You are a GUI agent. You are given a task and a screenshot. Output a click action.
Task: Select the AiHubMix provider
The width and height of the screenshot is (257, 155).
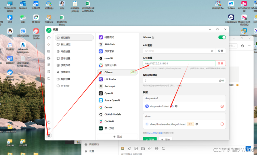pos(117,44)
